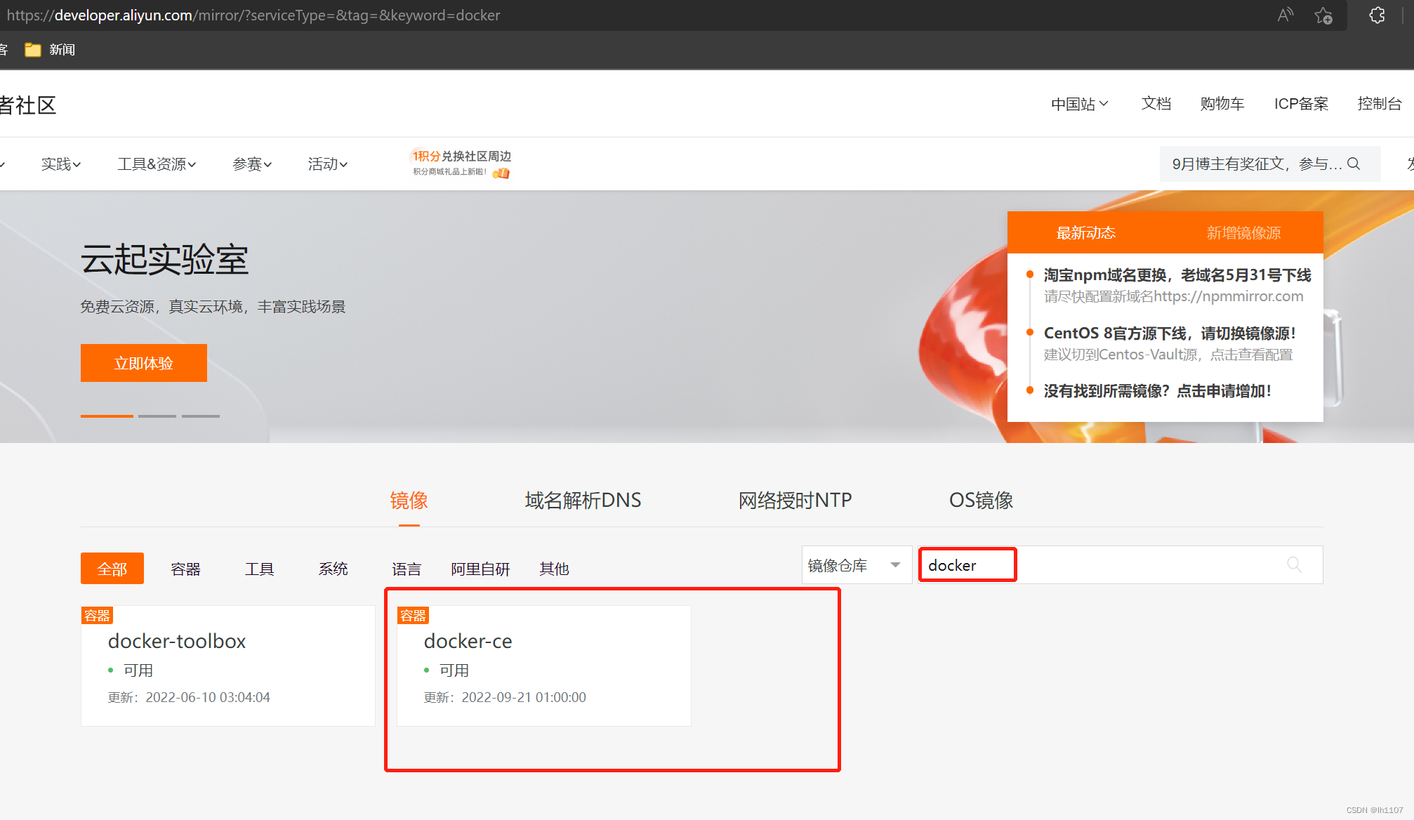Filter mirrors by 容器 category
Image resolution: width=1414 pixels, height=820 pixels.
coord(185,569)
